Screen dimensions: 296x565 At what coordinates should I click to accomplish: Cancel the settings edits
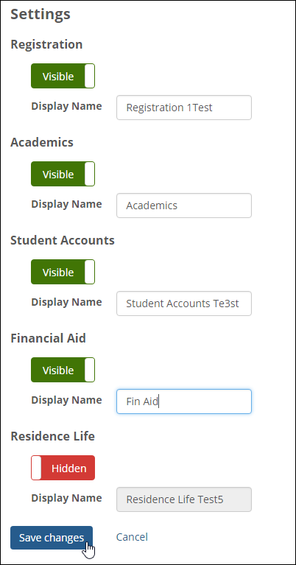tap(132, 537)
